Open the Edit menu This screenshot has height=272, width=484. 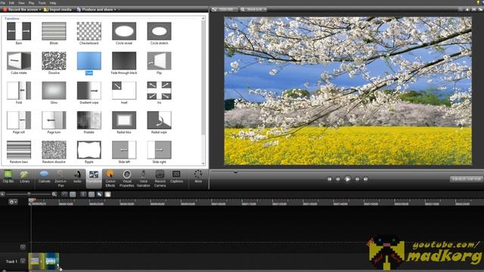tap(12, 3)
